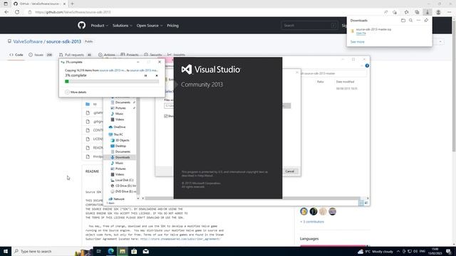Open source-sdk-2013 repository link
The height and width of the screenshot is (256, 456).
[63, 41]
